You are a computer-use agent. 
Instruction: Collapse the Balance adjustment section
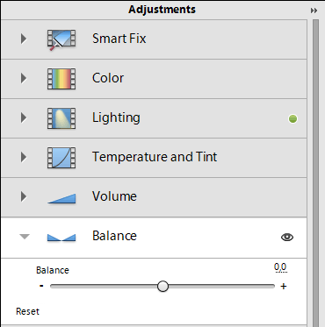point(25,237)
